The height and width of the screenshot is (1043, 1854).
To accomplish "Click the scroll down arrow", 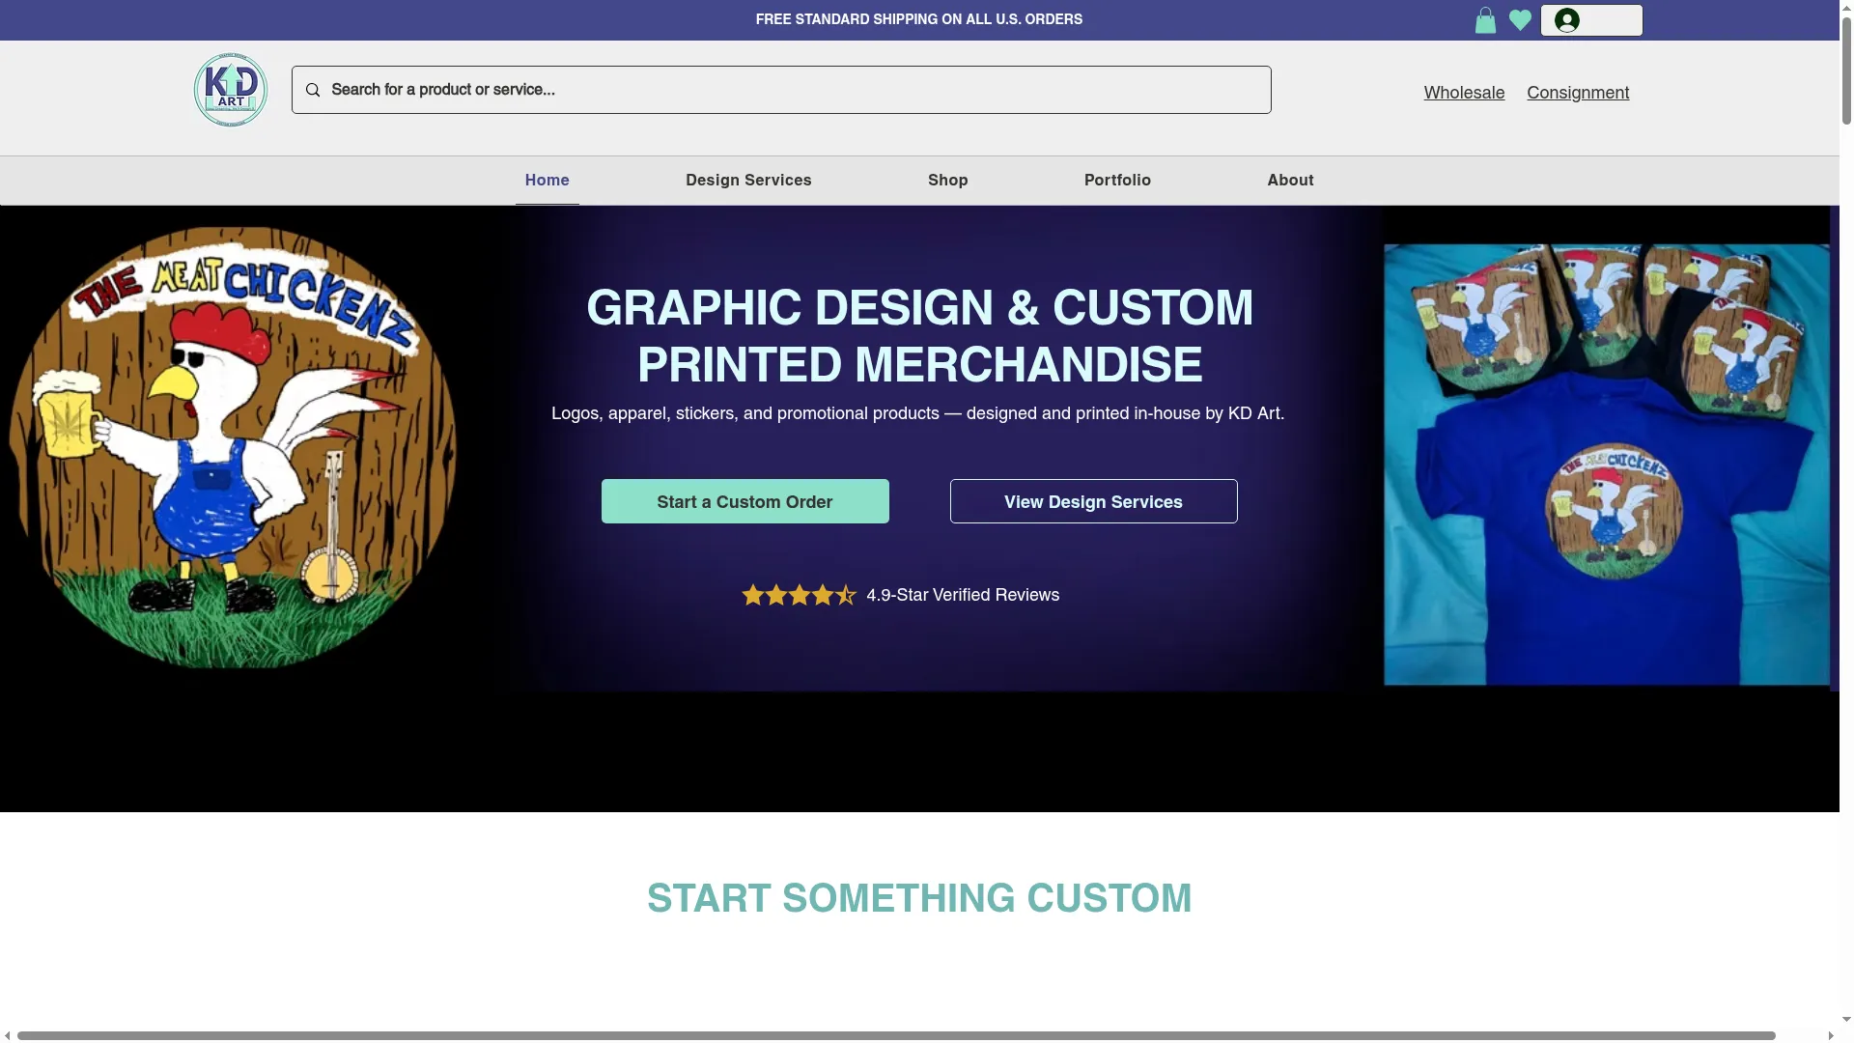I will [x=1846, y=1019].
